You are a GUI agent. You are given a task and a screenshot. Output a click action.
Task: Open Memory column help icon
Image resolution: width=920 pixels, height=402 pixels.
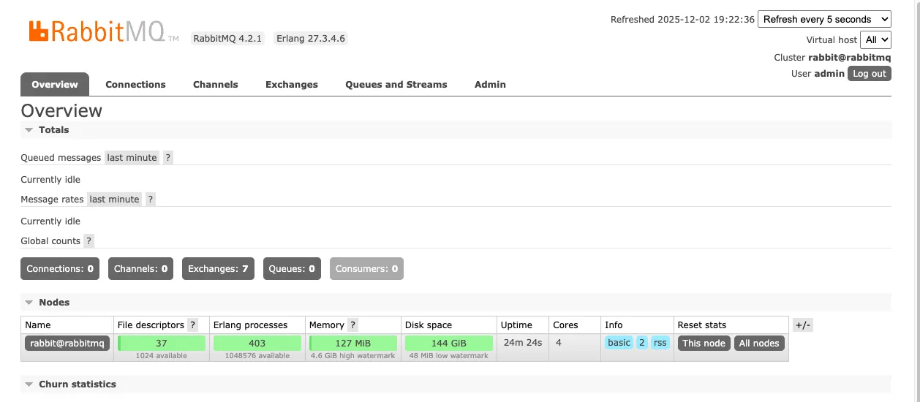353,325
